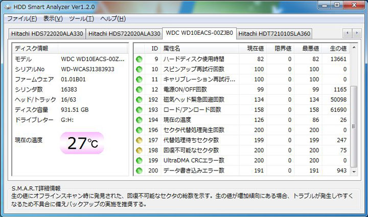
Task: Click the ID column header
Action: [x=153, y=49]
